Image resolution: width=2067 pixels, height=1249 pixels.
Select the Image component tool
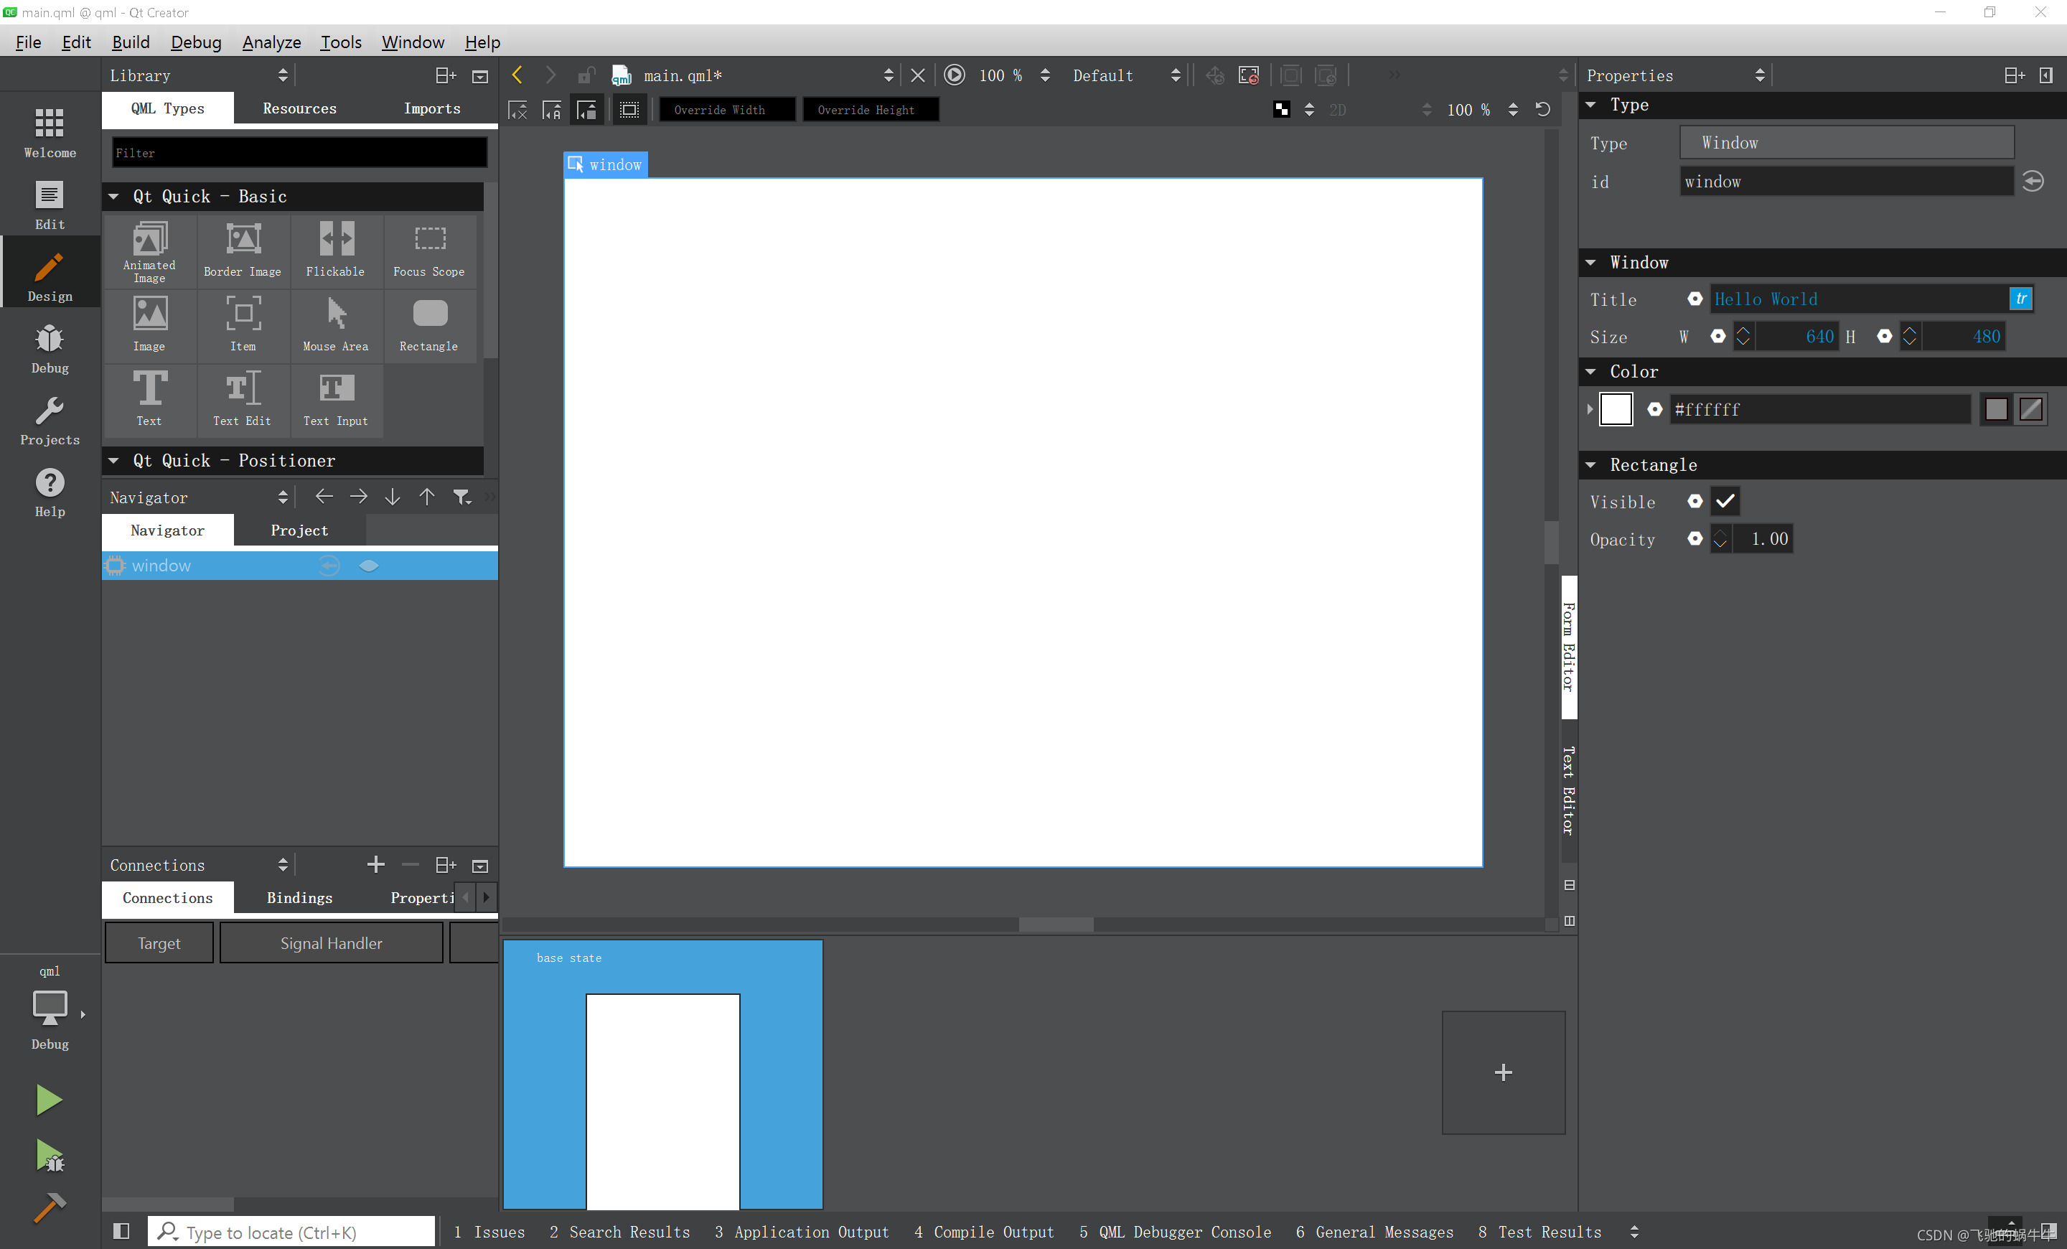tap(149, 323)
